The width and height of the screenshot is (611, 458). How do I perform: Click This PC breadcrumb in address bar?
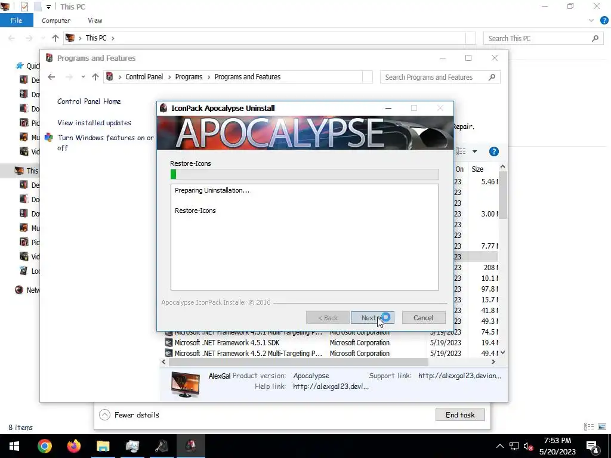coord(96,38)
